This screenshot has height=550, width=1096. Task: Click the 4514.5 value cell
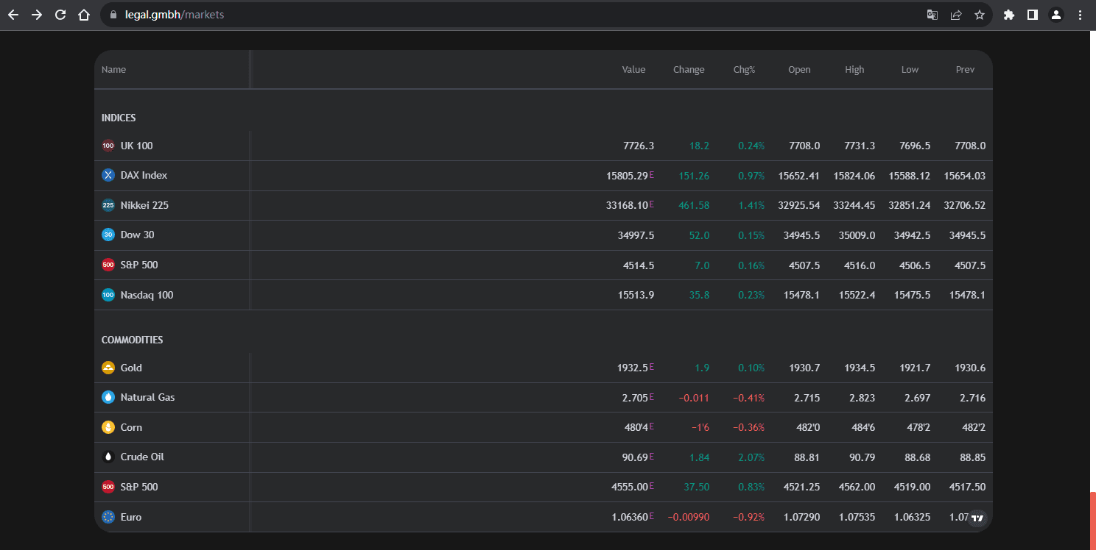[x=639, y=265]
